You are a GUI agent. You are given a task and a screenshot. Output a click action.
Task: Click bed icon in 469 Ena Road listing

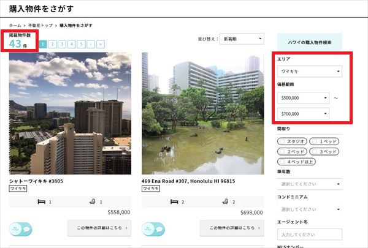click(x=174, y=201)
